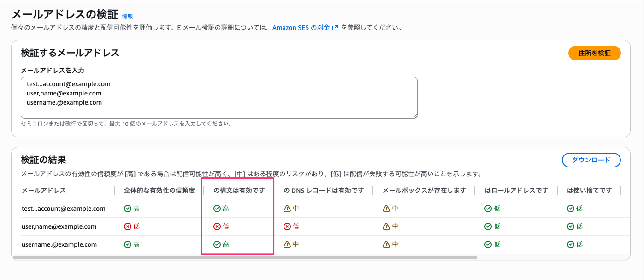Click warning icon in test...account DNS record column

(x=287, y=209)
